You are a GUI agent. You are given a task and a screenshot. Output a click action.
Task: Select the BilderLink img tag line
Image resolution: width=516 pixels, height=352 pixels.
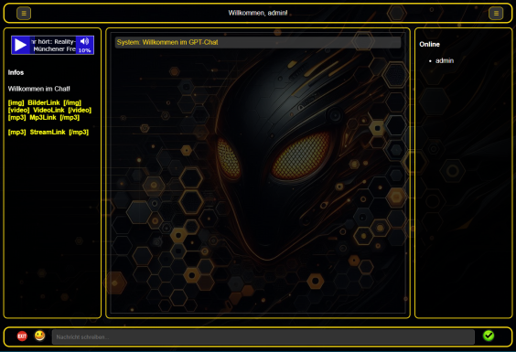(x=45, y=102)
